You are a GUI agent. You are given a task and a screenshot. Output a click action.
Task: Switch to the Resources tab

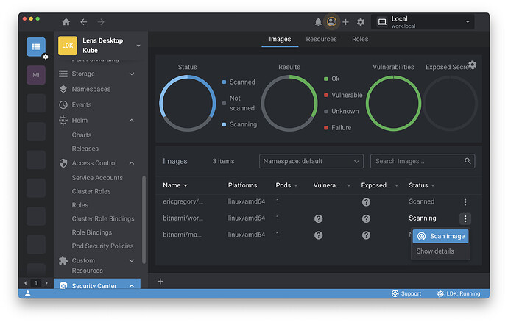click(321, 39)
